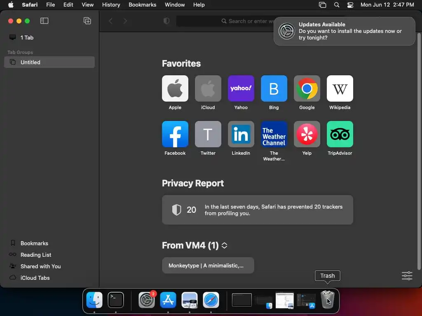Open Preview from the Dock
Screen dimensions: 422x316
coord(190,300)
